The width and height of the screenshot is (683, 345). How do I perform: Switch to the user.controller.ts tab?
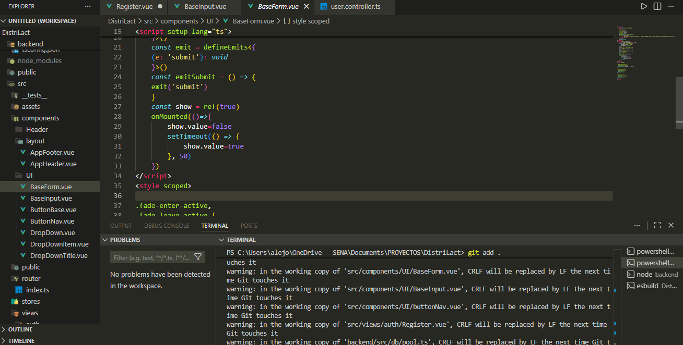tap(355, 7)
